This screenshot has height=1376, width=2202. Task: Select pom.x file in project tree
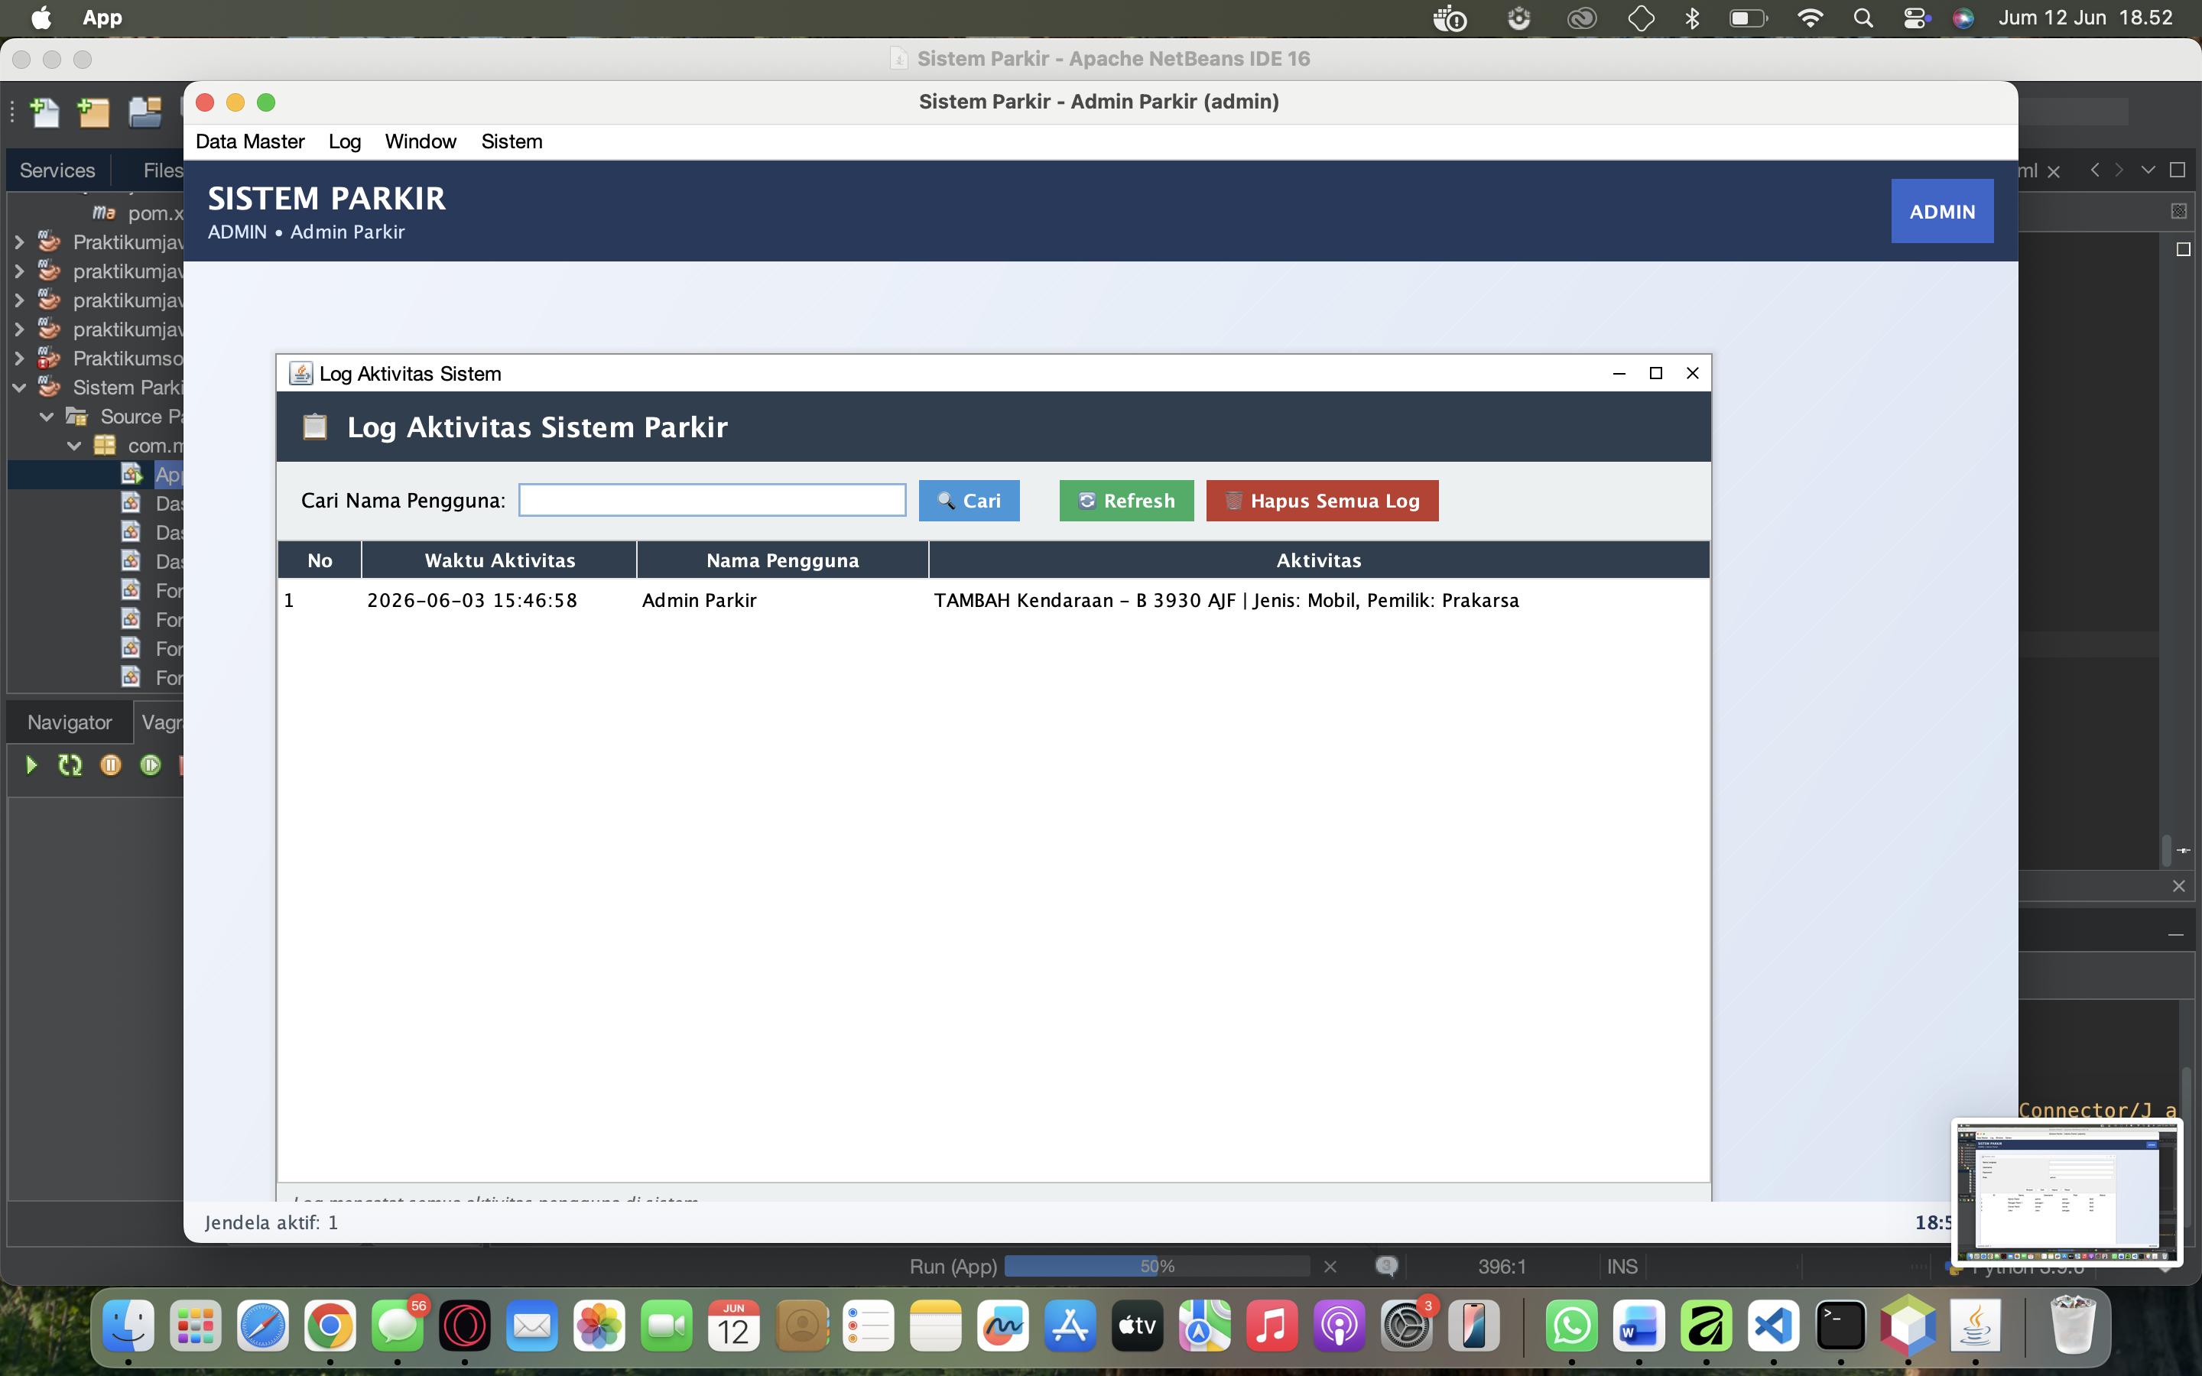click(138, 213)
